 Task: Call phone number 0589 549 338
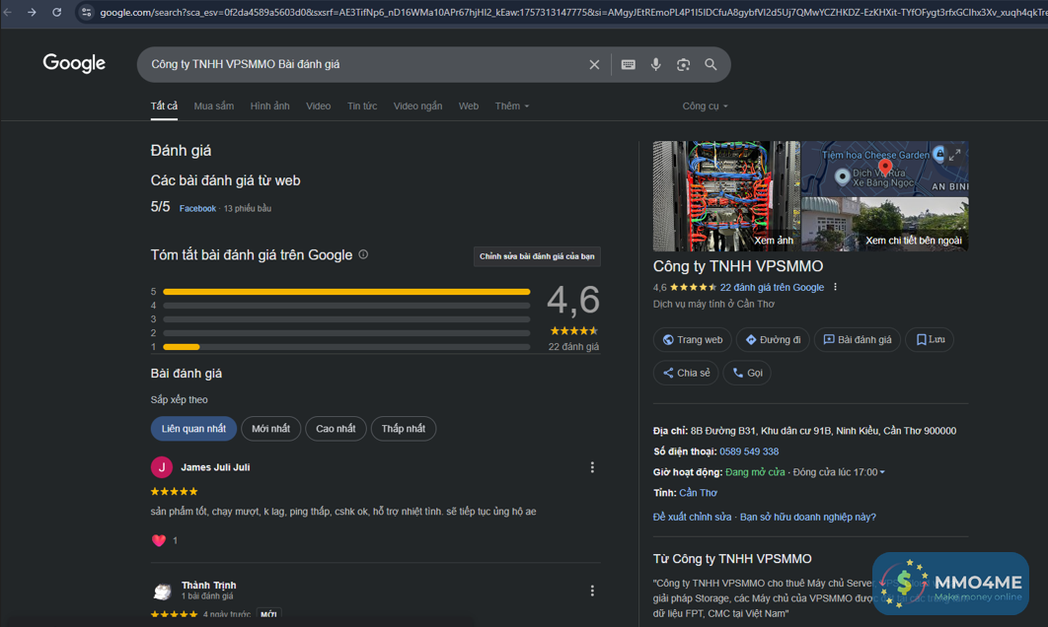click(x=749, y=453)
